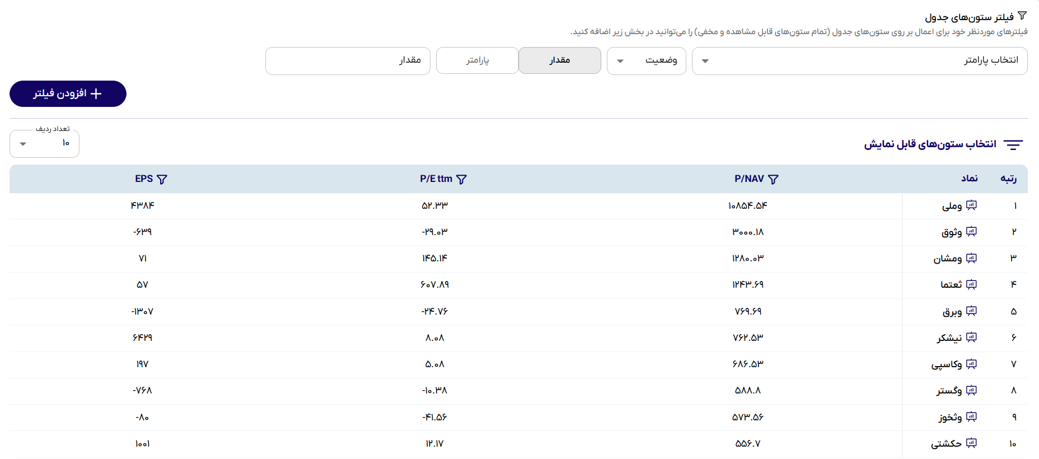Click the symbol name نیشکر
Screen dimensions: 1039x459
click(x=949, y=338)
